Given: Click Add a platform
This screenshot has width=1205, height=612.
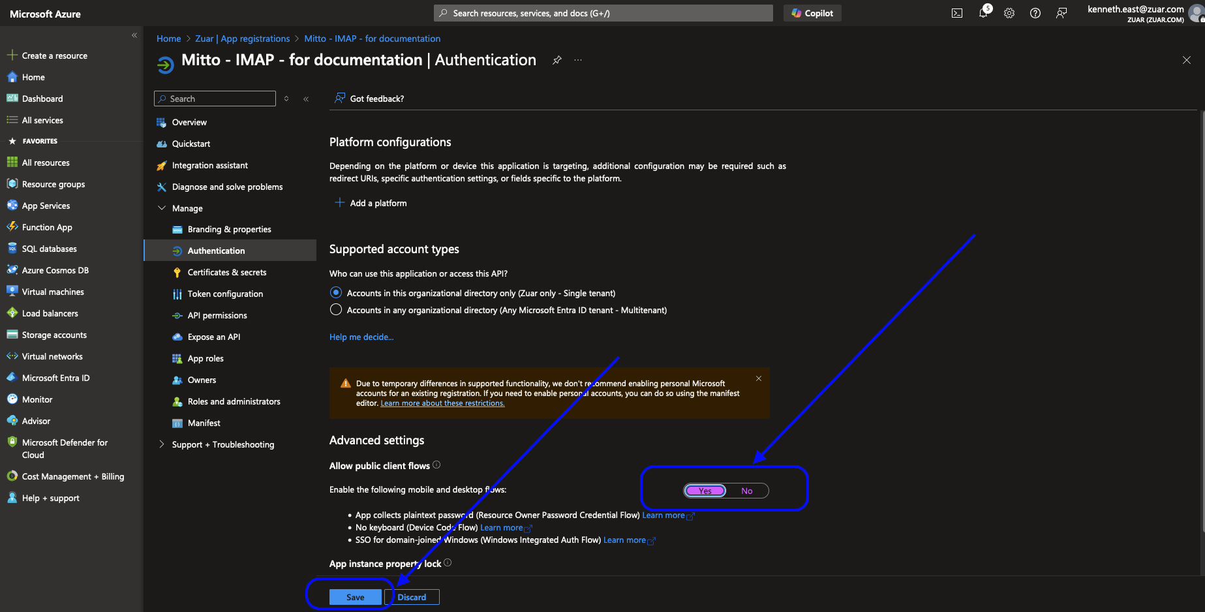Looking at the screenshot, I should 371,203.
